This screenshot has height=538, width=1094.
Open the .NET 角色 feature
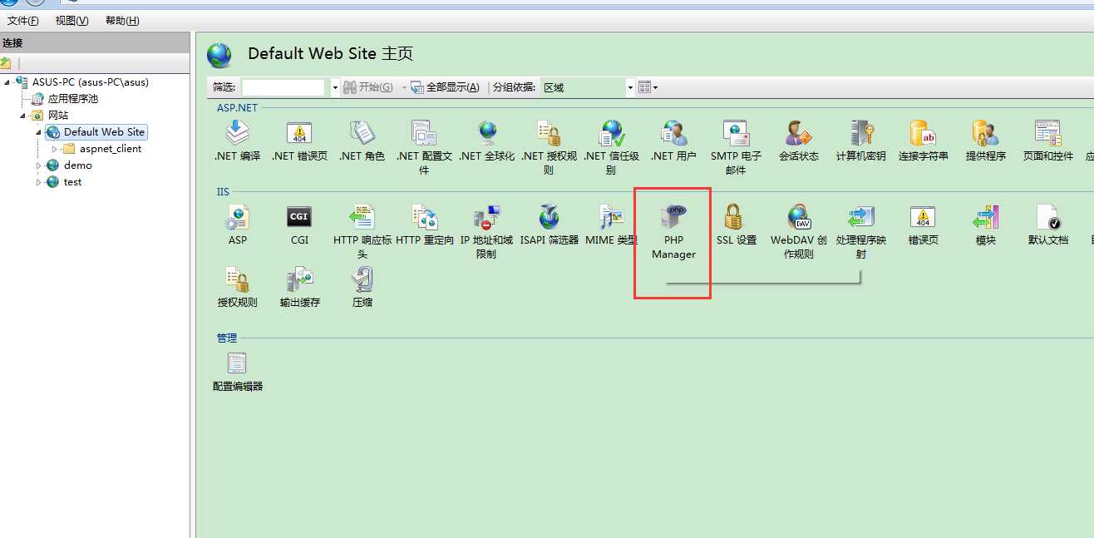pos(362,141)
